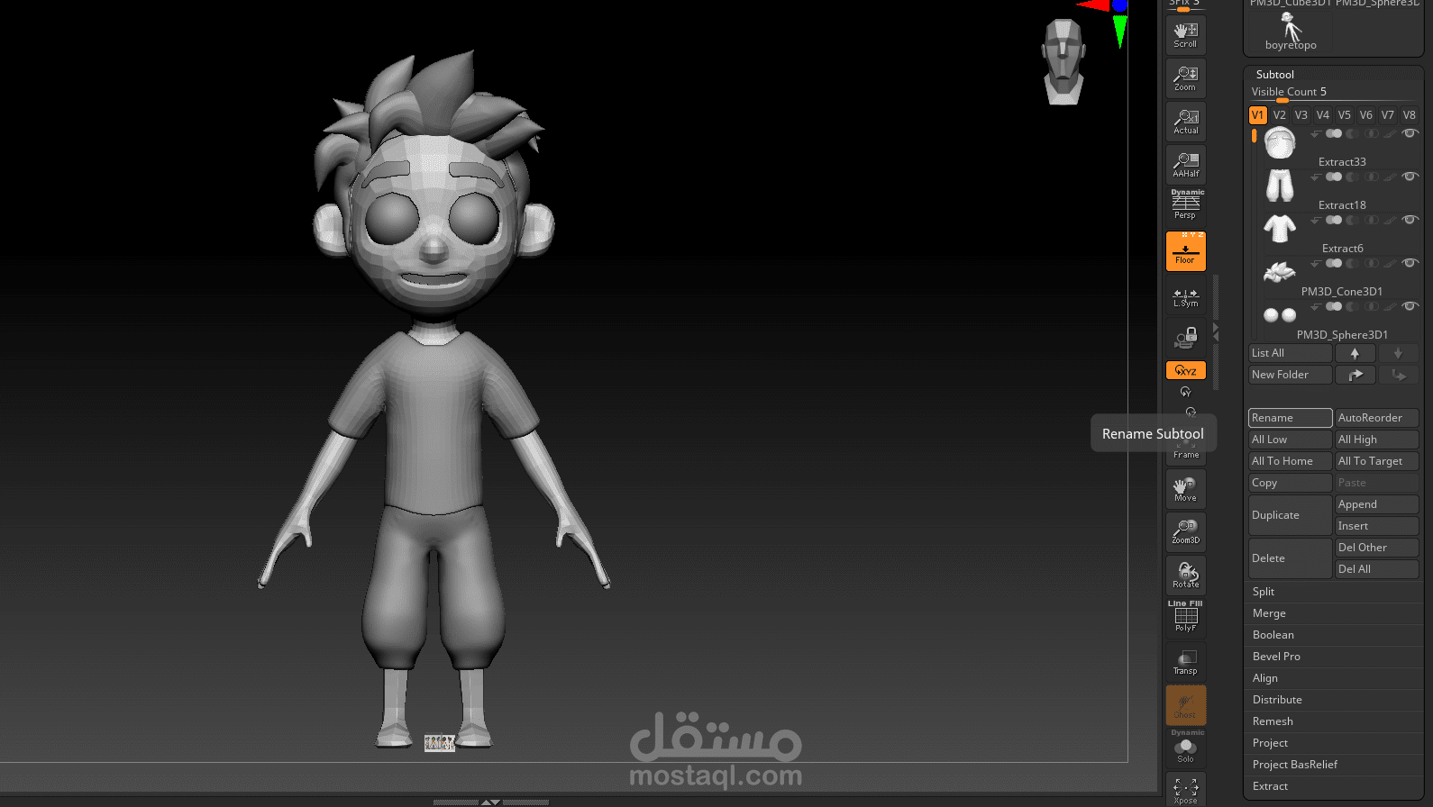
Task: Switch to the V4 visibility set
Action: [x=1322, y=115]
